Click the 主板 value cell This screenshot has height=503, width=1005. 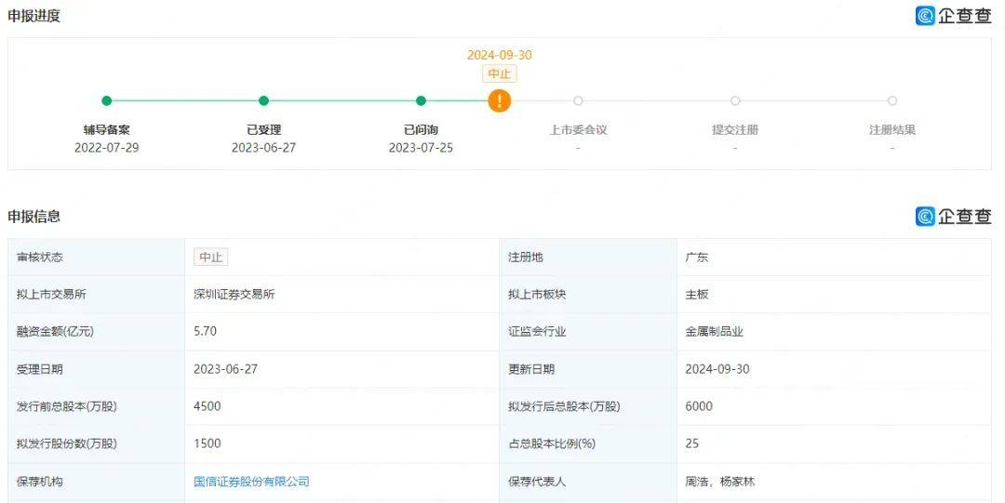(x=834, y=295)
